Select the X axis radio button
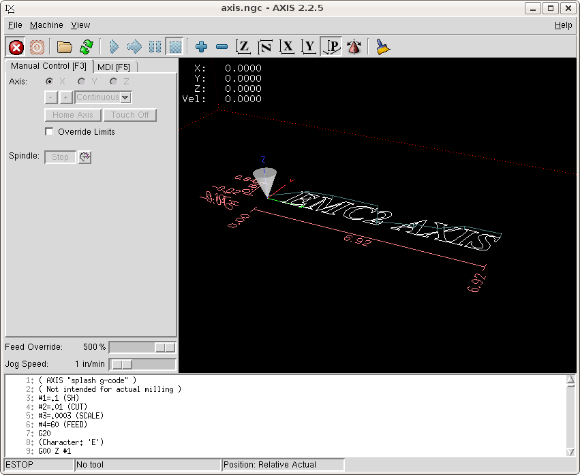Screen dimensions: 580x475 coord(49,82)
